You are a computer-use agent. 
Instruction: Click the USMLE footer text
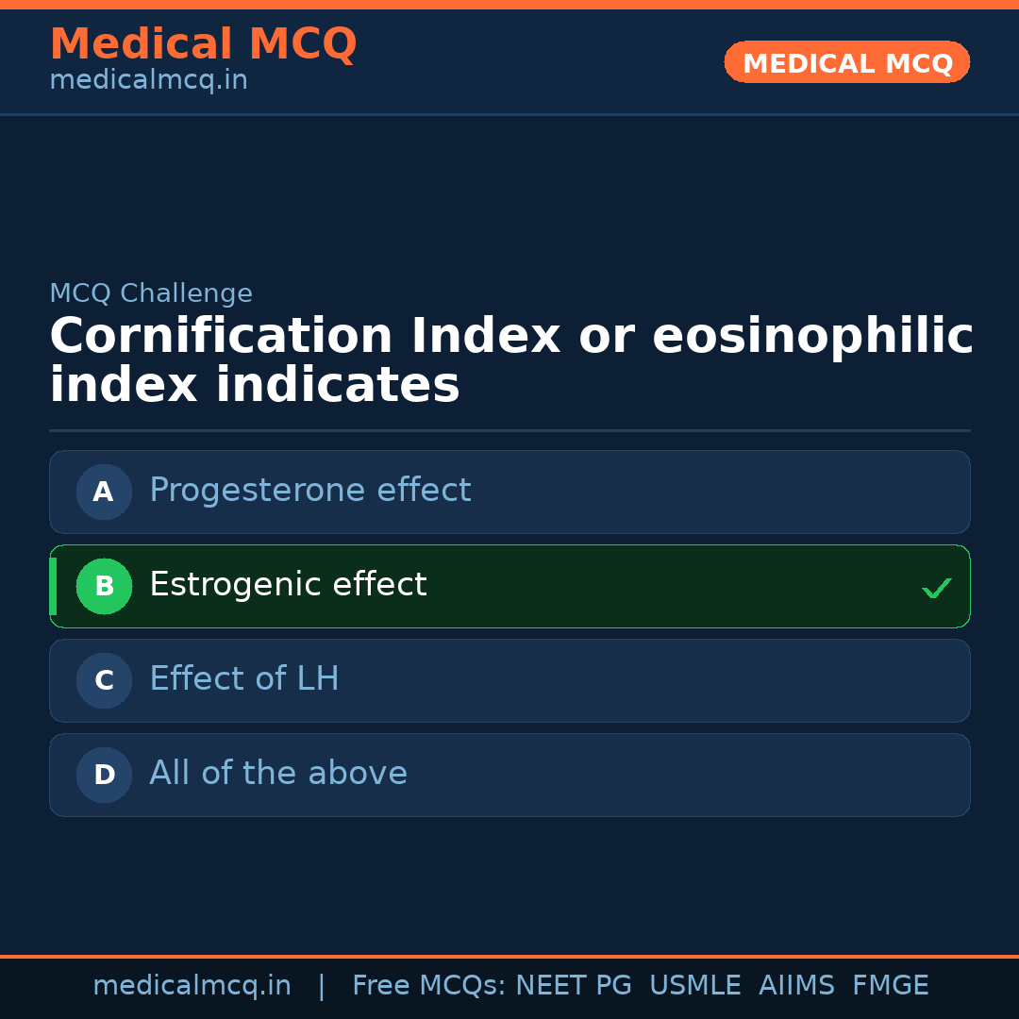[x=694, y=986]
